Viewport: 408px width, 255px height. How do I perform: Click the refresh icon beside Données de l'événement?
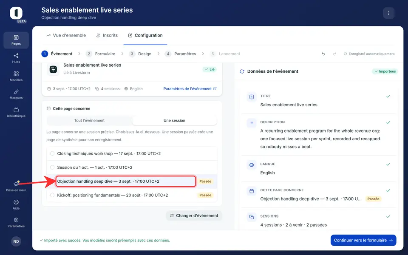pos(242,71)
